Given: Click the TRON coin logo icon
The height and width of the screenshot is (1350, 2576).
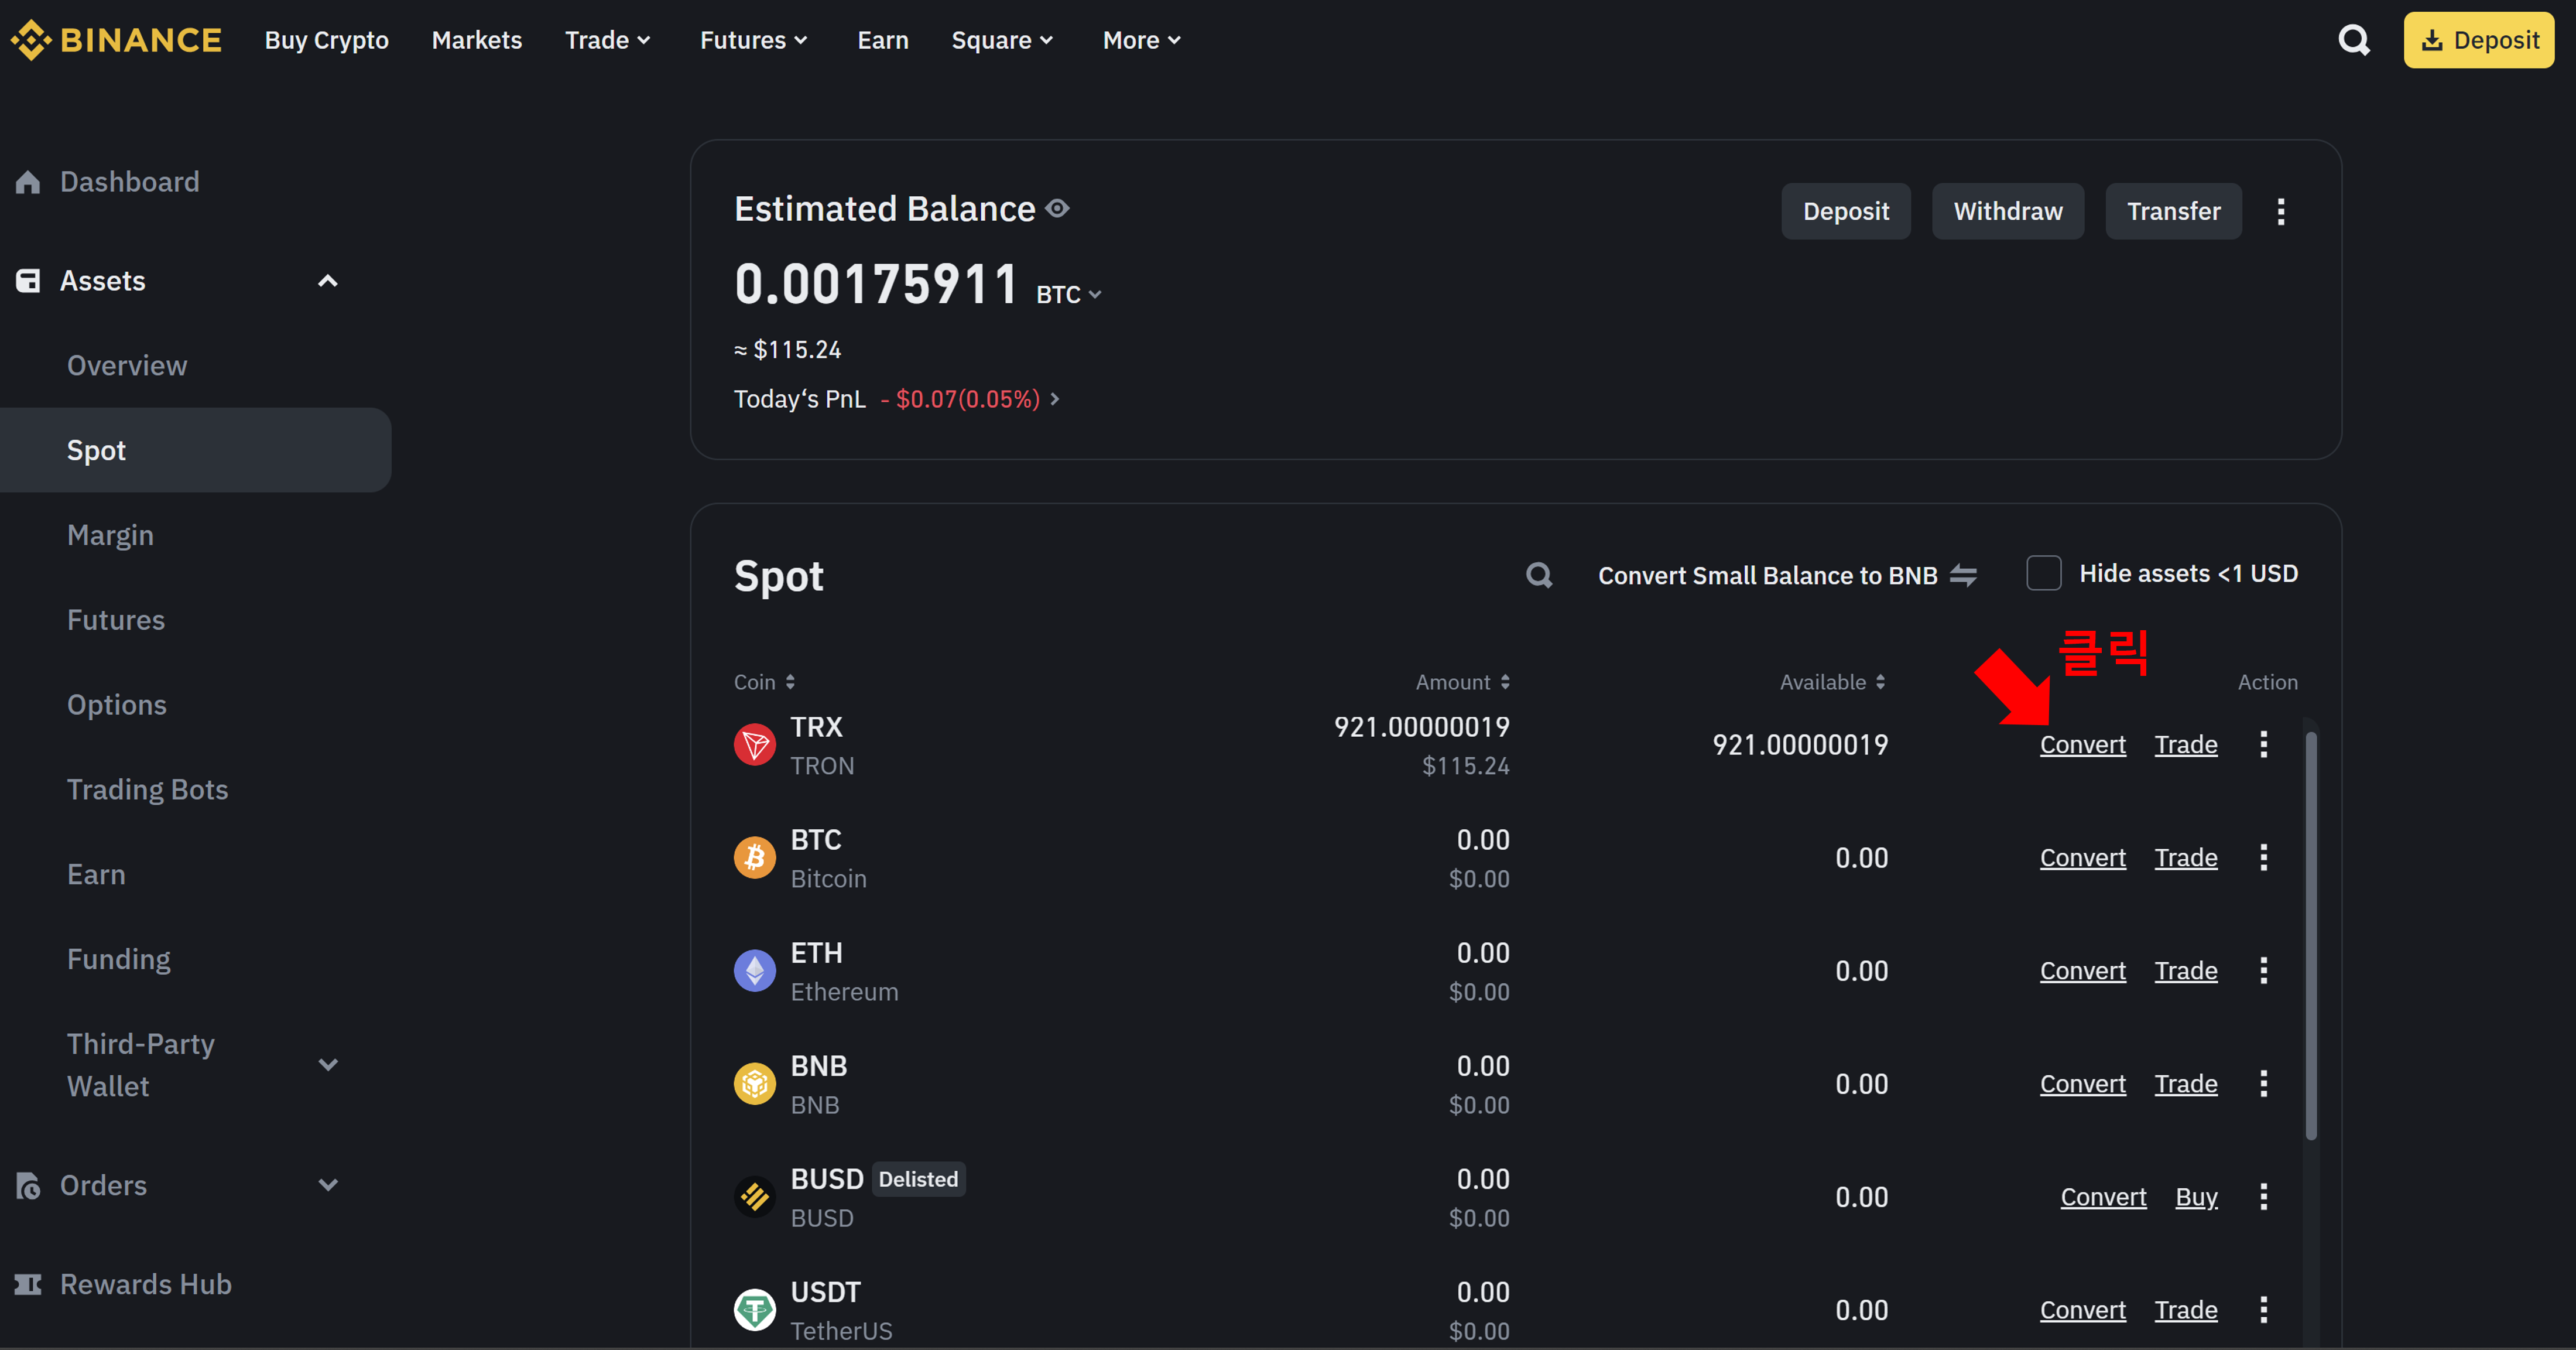Looking at the screenshot, I should [x=755, y=744].
